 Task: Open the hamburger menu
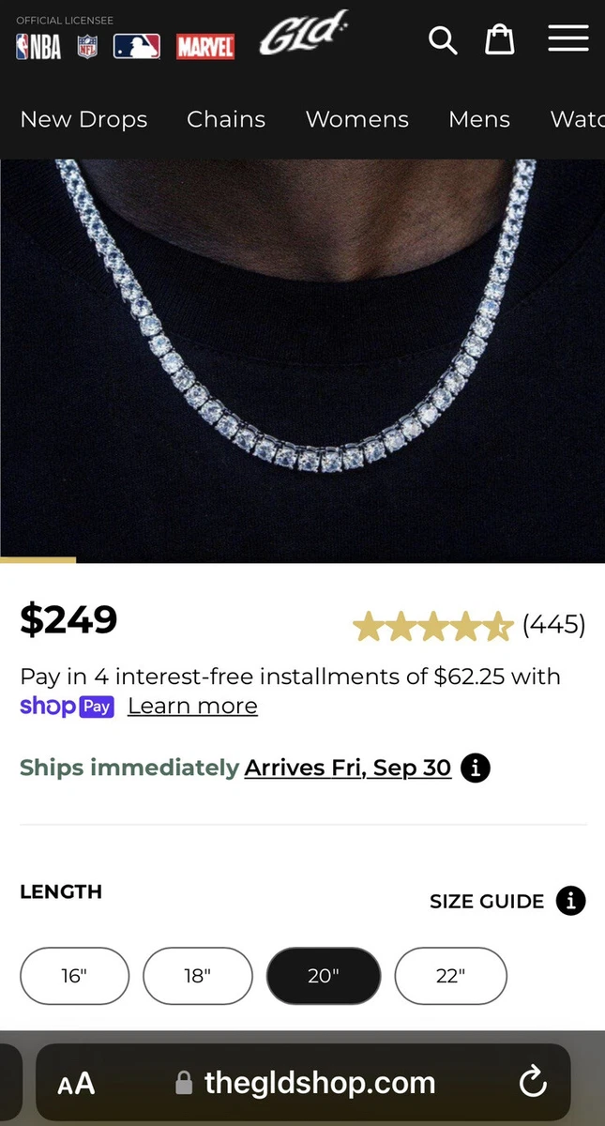568,38
